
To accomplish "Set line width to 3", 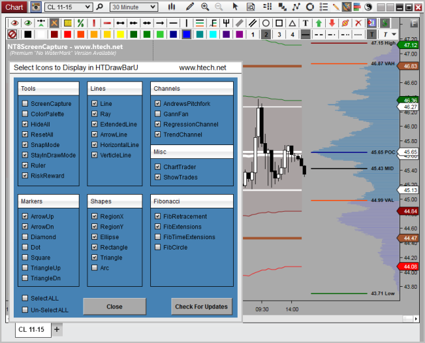I will click(x=279, y=35).
